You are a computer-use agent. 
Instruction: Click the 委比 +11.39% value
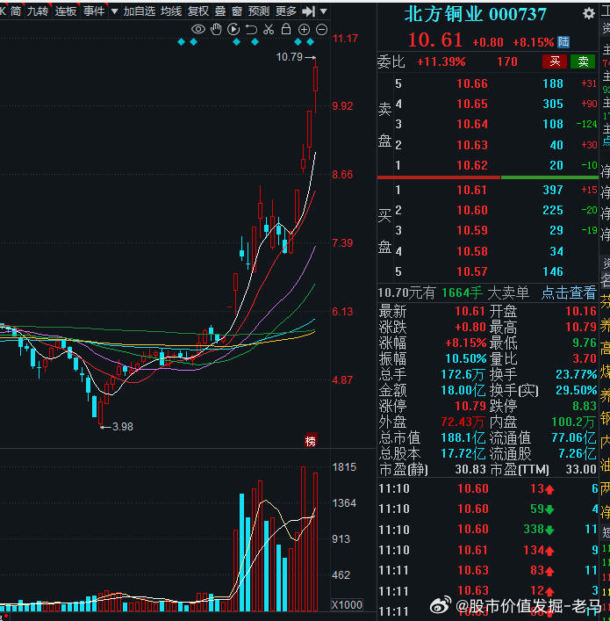(441, 61)
